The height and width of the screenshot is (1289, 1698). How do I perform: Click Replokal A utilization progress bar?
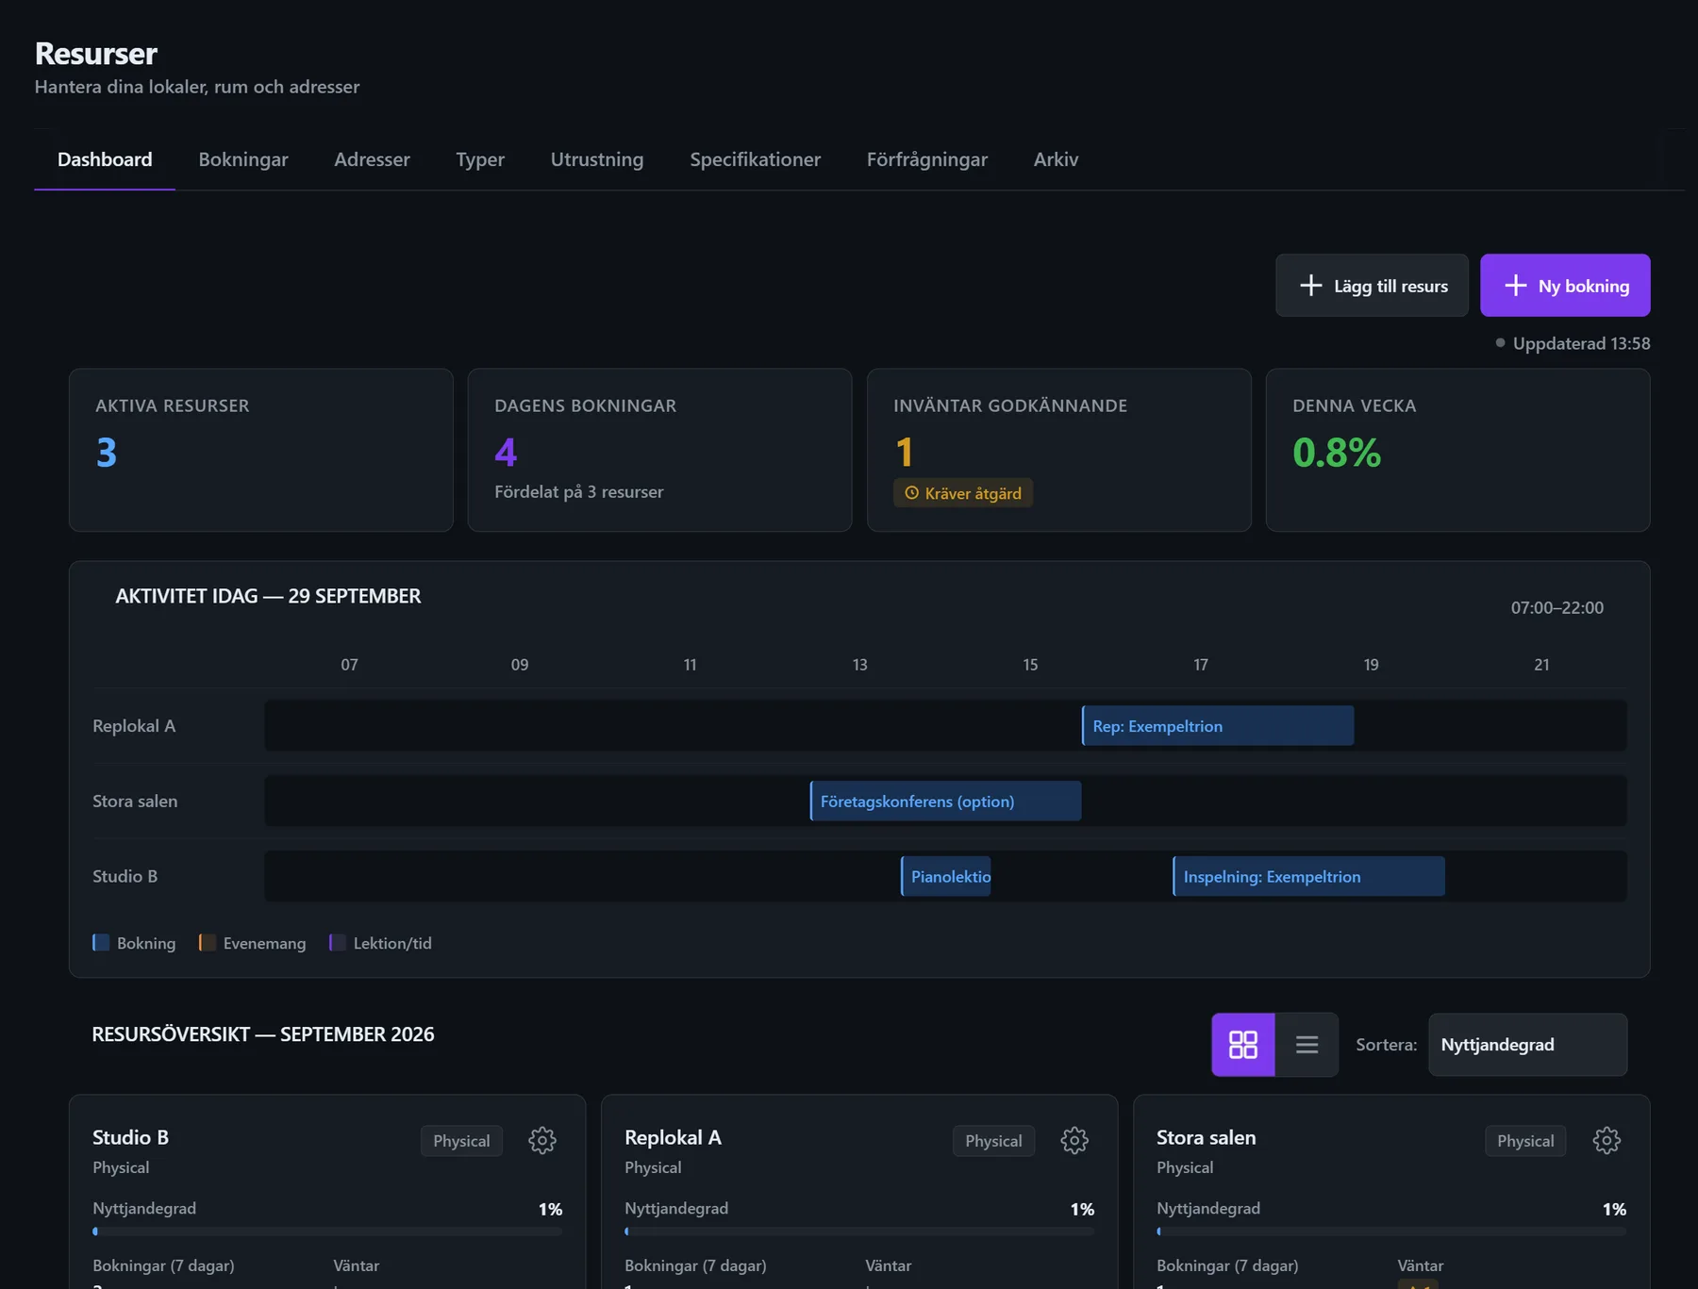point(859,1231)
